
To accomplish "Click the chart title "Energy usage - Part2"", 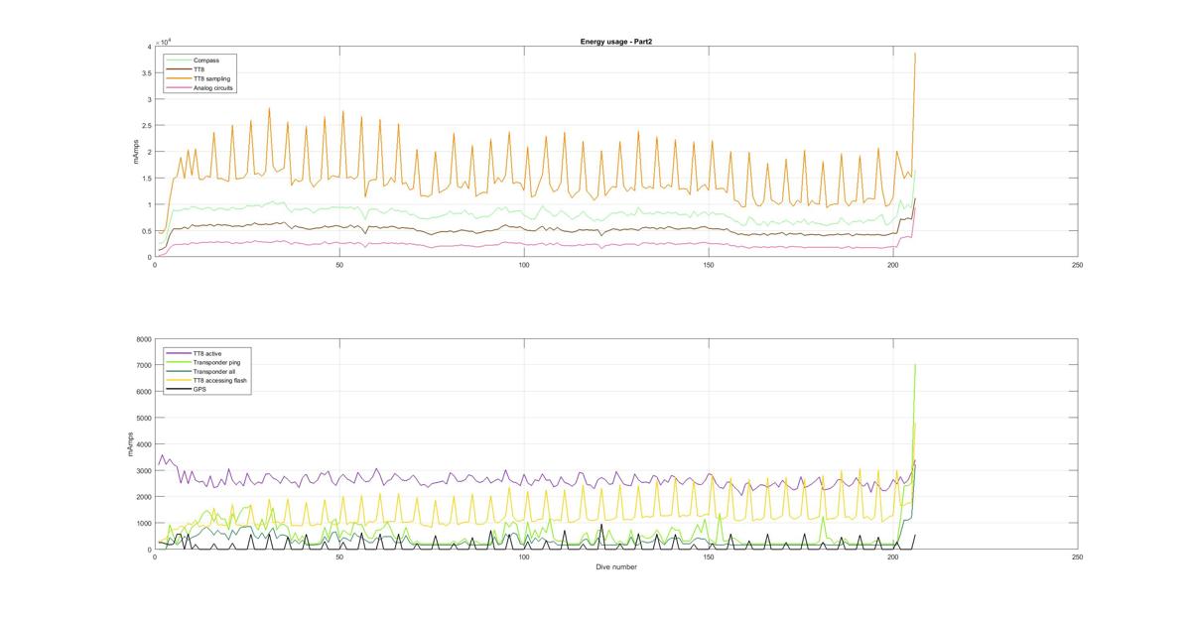I will [x=614, y=42].
